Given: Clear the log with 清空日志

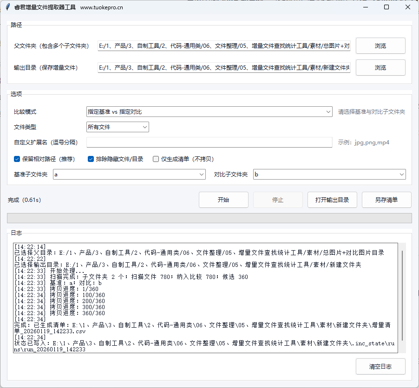Looking at the screenshot, I should pyautogui.click(x=380, y=366).
